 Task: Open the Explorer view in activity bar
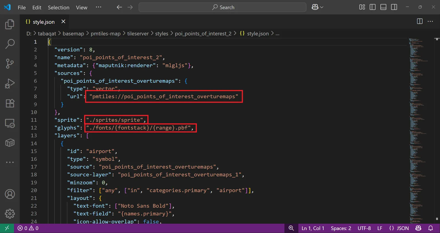coord(10,24)
